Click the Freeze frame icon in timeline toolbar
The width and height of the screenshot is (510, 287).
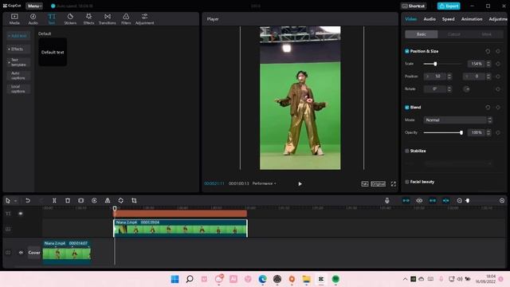click(x=81, y=200)
